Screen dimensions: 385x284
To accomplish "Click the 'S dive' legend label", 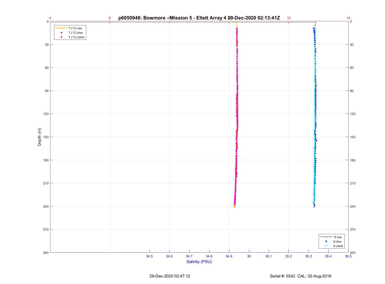I will 338,241.
